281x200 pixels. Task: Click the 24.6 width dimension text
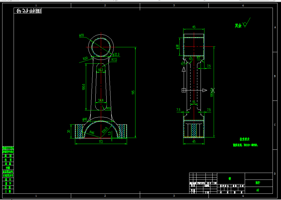pyautogui.click(x=101, y=100)
